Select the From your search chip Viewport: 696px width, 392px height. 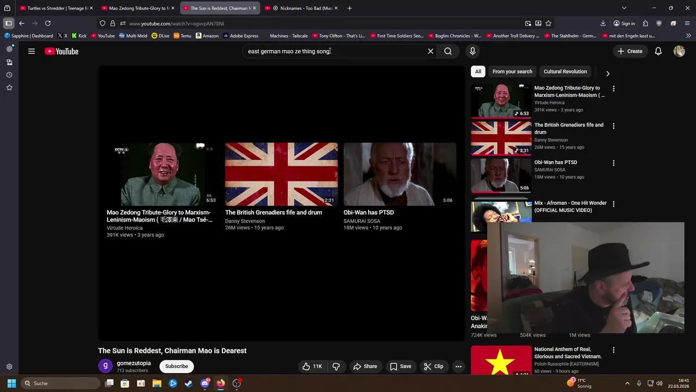[x=512, y=71]
